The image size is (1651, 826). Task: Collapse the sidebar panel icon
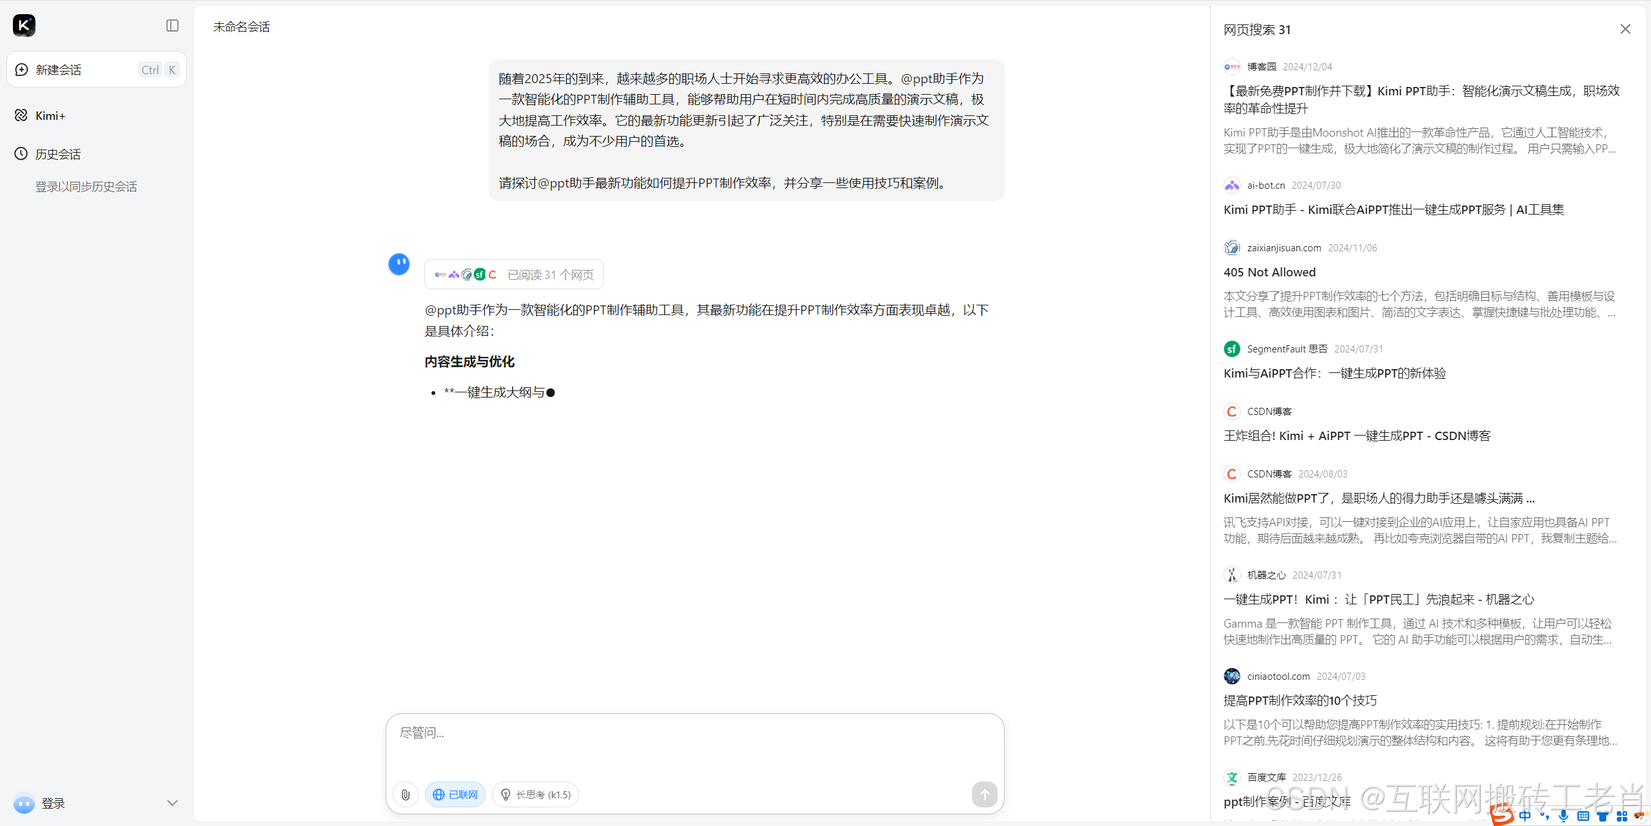pyautogui.click(x=172, y=26)
